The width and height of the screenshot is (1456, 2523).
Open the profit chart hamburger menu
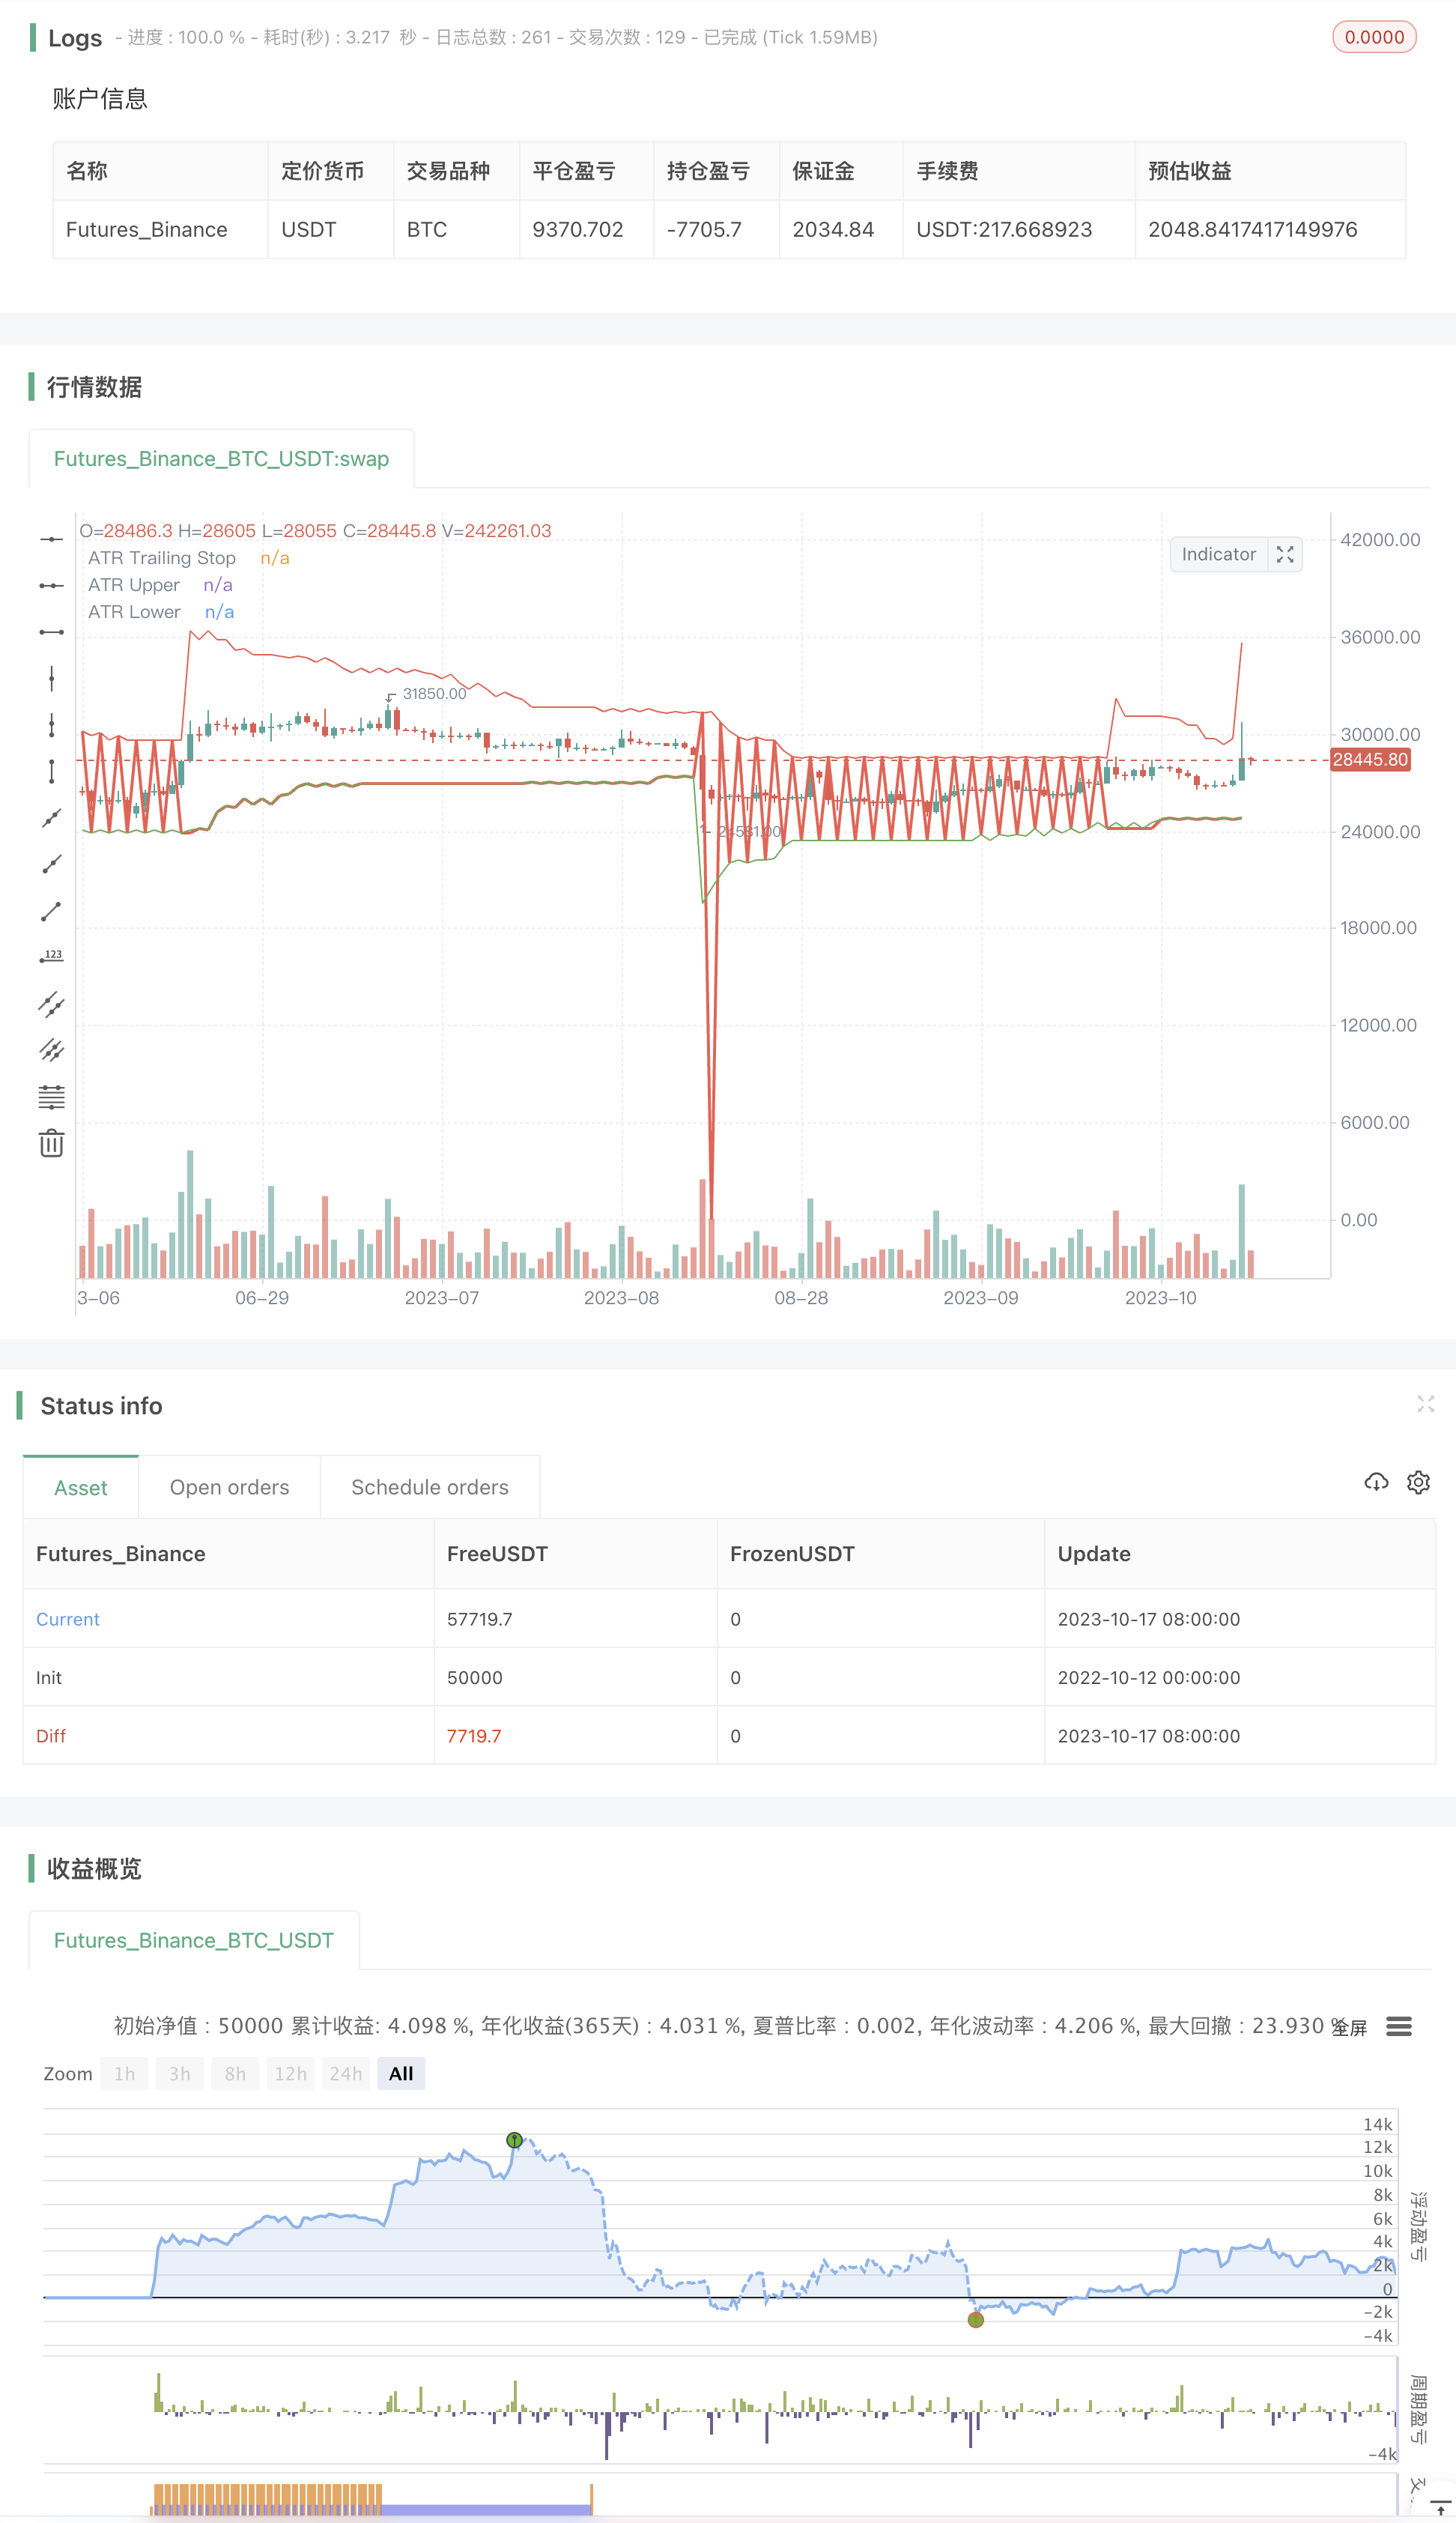1398,2026
